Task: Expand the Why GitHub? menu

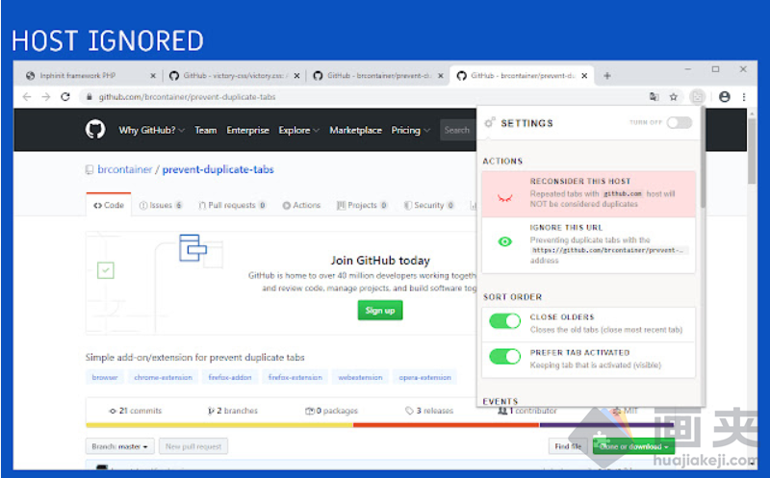Action: pyautogui.click(x=151, y=130)
